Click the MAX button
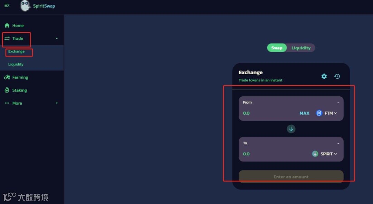373x204 pixels. click(305, 113)
